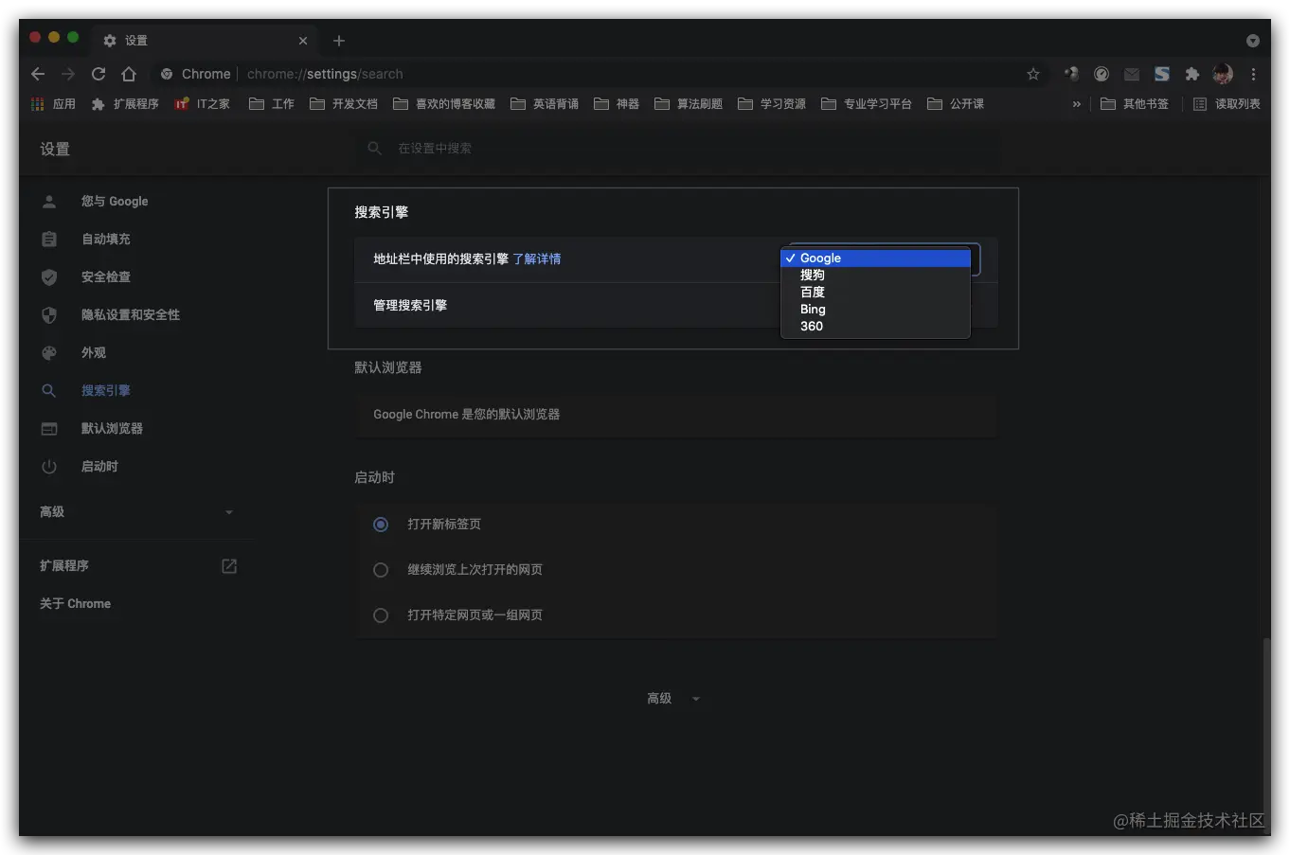Open 自动填充 settings section
This screenshot has height=855, width=1290.
tap(106, 240)
